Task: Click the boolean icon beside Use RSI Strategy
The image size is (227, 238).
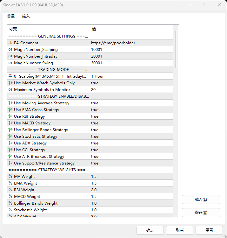Action: pos(10,116)
